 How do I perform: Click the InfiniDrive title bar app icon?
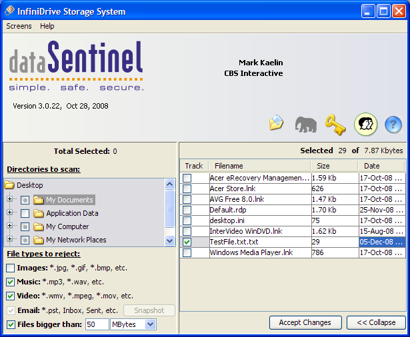tap(9, 11)
